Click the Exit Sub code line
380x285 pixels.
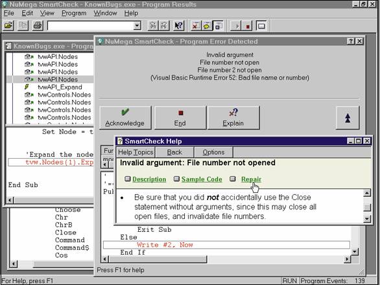click(x=154, y=229)
